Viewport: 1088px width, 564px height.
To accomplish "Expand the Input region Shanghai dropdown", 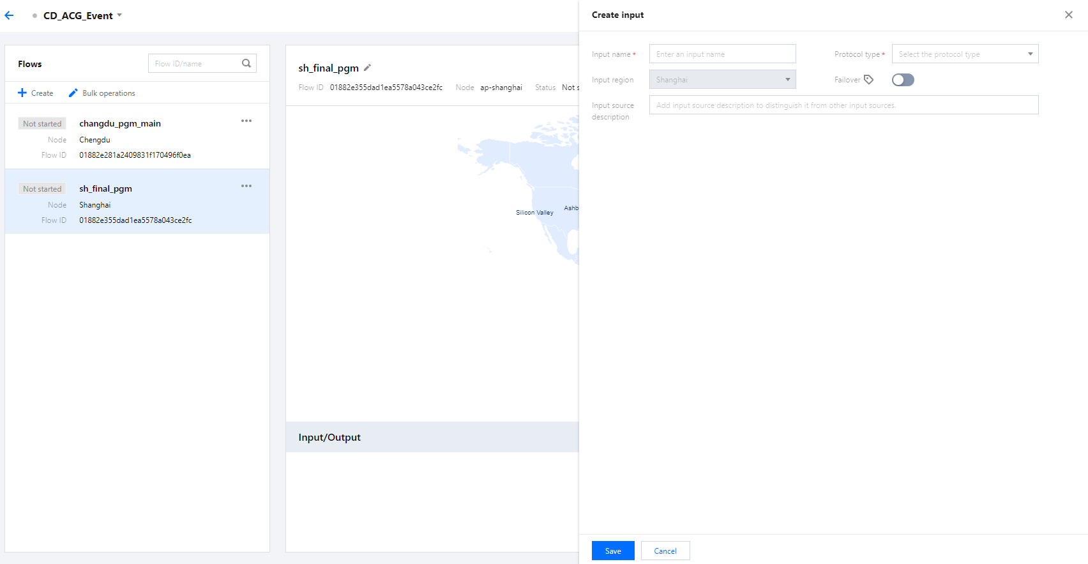I will [722, 80].
